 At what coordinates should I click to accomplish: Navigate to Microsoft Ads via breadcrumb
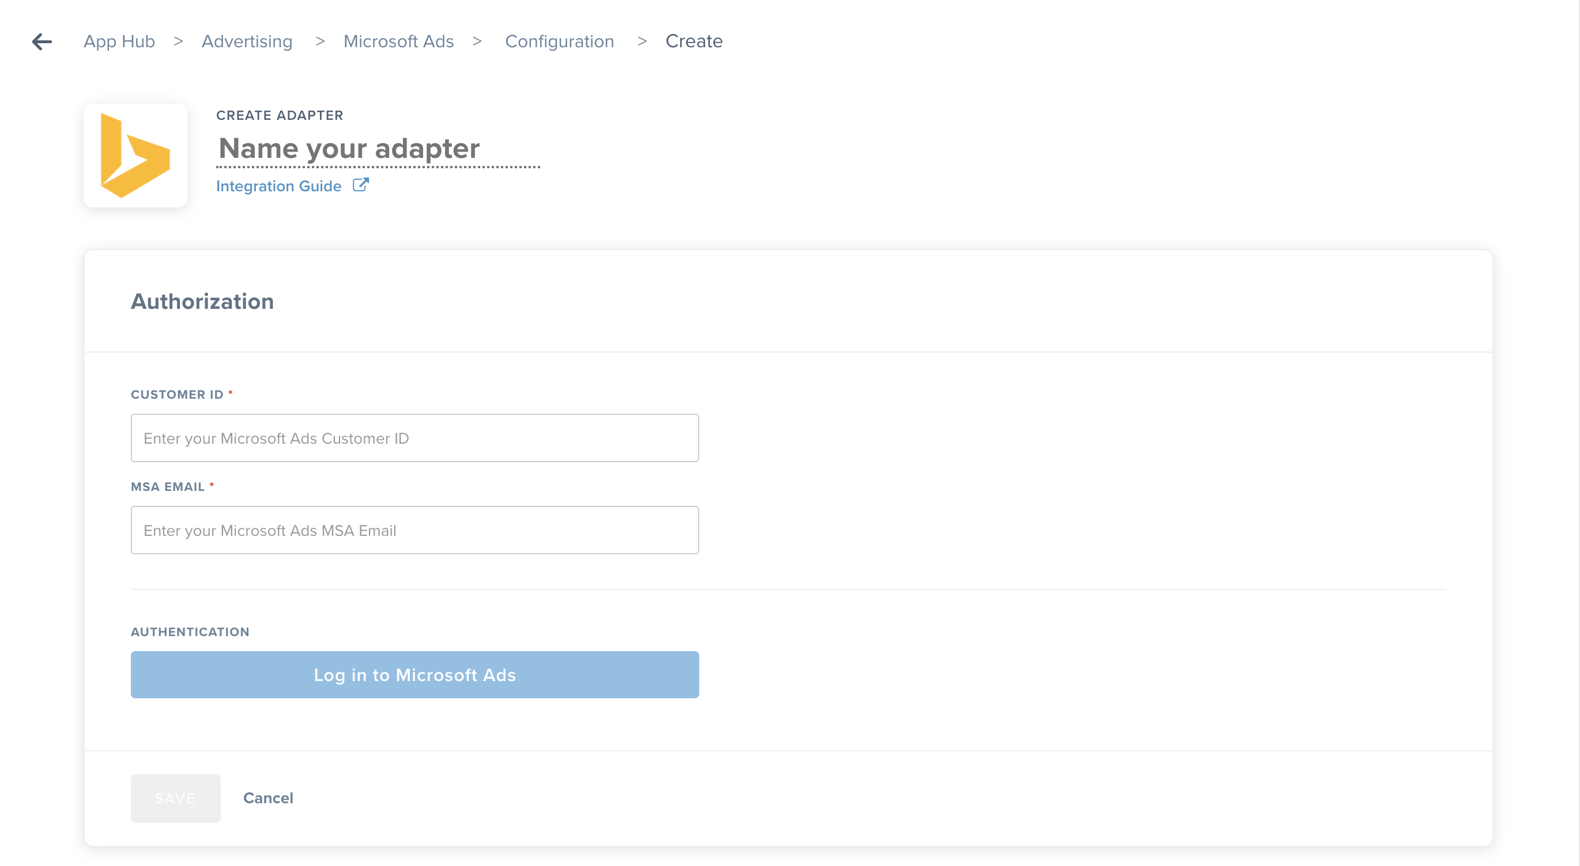(x=399, y=41)
